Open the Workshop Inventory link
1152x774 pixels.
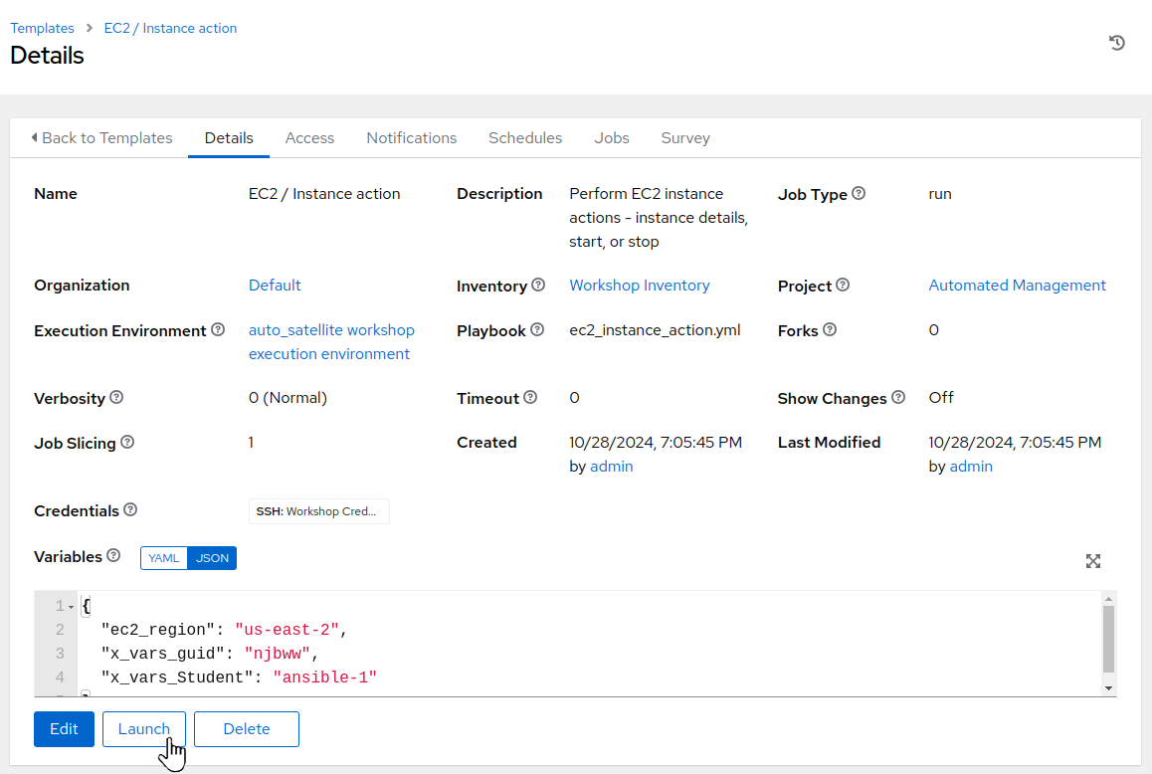coord(640,286)
